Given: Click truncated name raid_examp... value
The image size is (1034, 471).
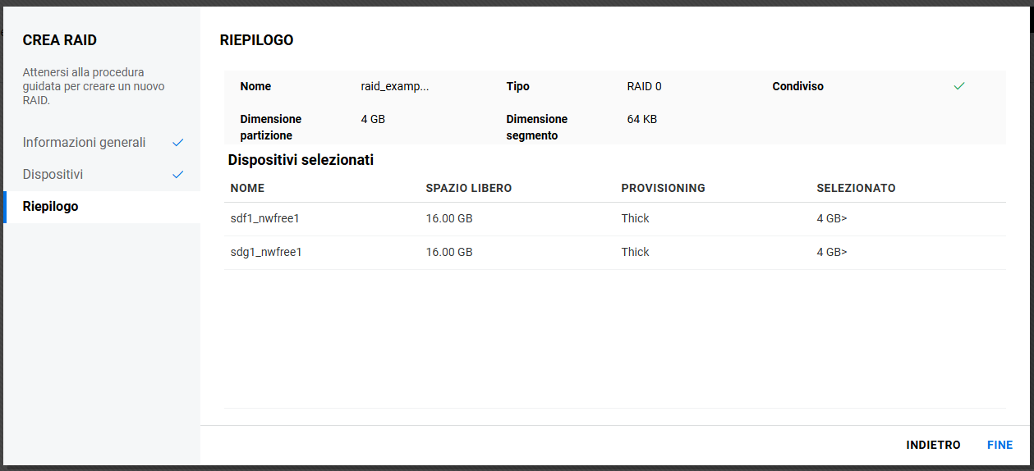Looking at the screenshot, I should click(394, 86).
